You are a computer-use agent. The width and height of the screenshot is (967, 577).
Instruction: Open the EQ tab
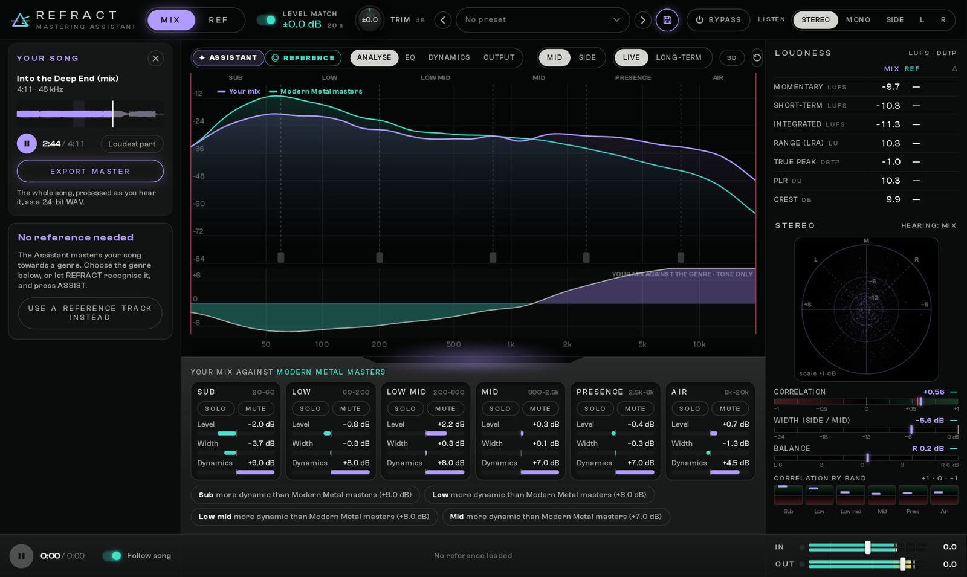click(410, 58)
